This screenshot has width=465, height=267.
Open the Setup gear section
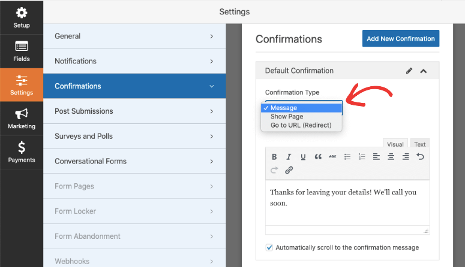(22, 18)
